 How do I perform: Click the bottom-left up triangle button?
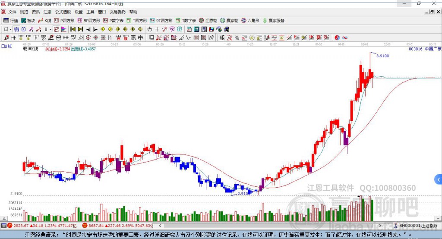click(x=4, y=218)
